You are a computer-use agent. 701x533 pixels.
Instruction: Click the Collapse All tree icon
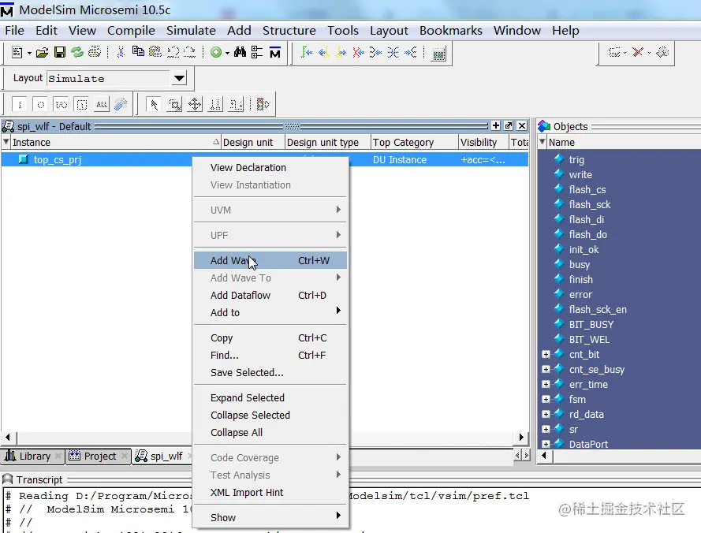coord(257,52)
